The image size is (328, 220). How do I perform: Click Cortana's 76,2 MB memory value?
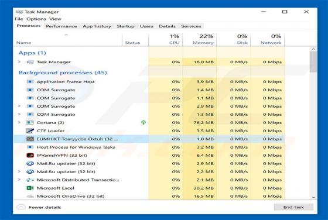[204, 122]
